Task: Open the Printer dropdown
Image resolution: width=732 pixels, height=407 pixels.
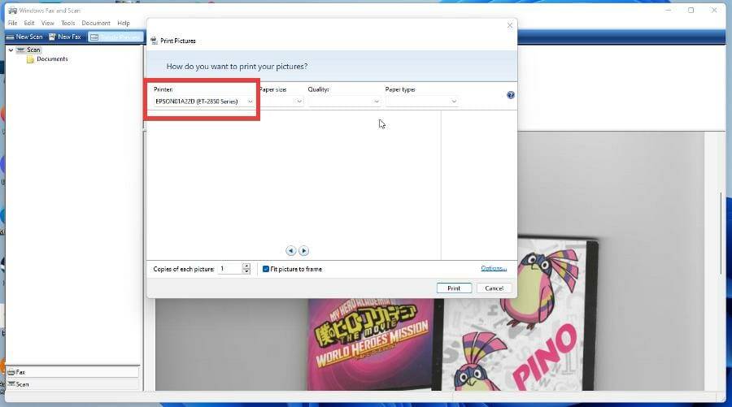Action: 204,102
